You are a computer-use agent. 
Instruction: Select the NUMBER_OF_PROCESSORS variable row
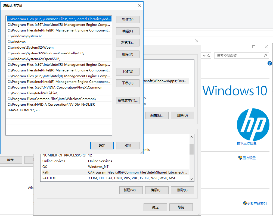tap(115, 155)
